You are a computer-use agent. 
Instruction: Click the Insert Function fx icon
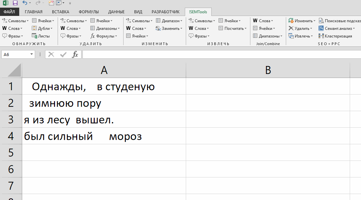[75, 54]
